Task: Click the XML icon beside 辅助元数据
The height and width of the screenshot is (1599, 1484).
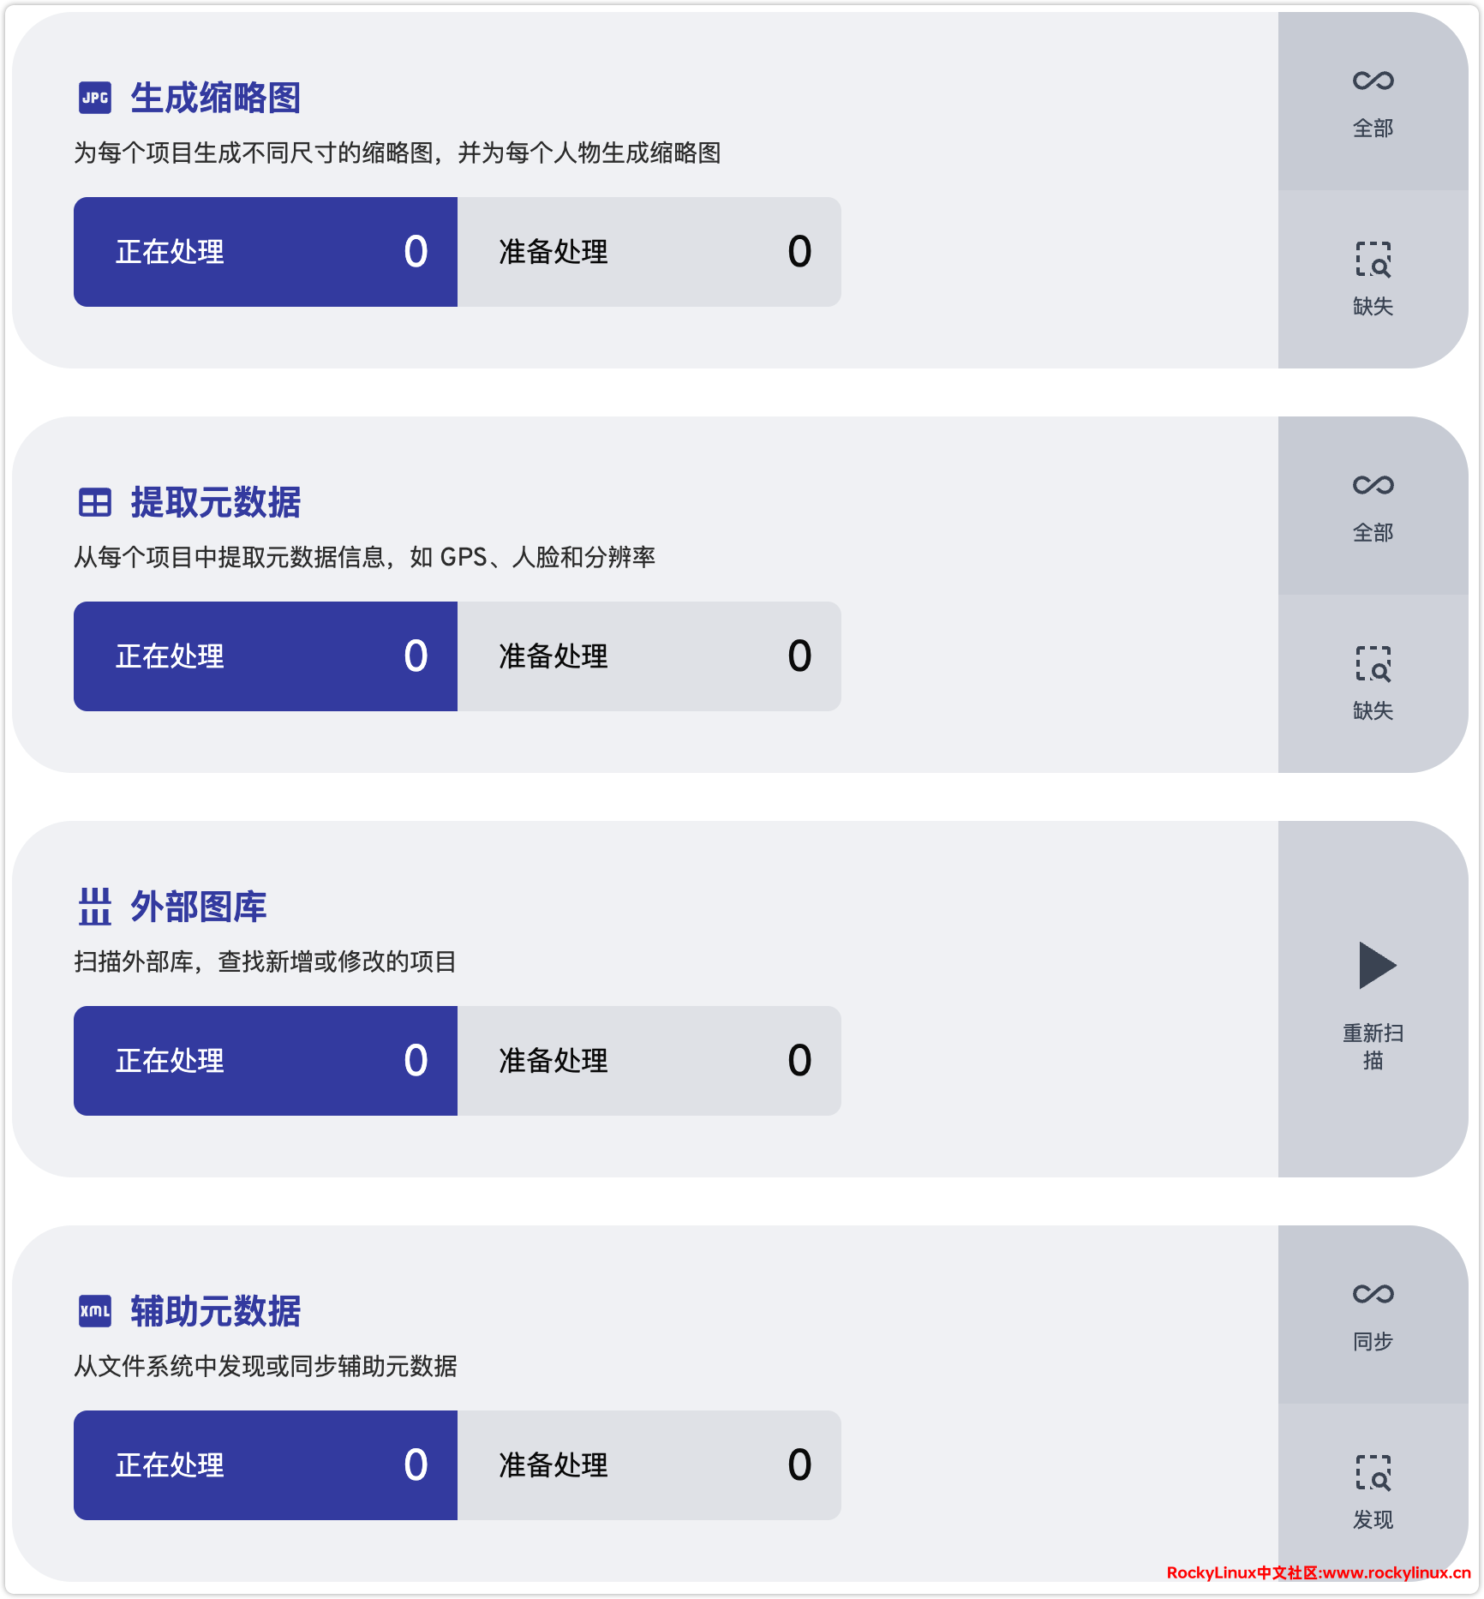Action: pyautogui.click(x=95, y=1311)
